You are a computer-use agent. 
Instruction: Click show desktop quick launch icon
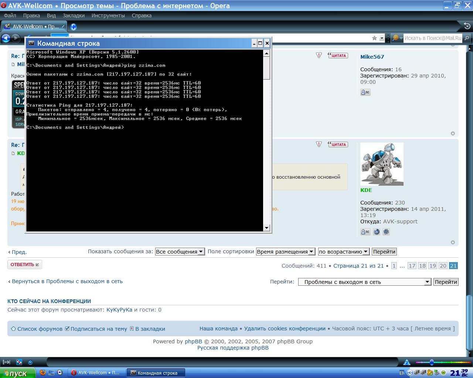tap(51, 373)
